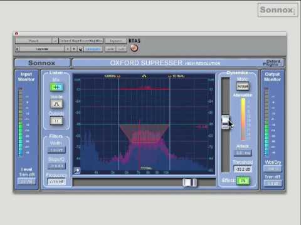The width and height of the screenshot is (301, 225).
Task: Click the filter Width value field
Action: click(56, 150)
